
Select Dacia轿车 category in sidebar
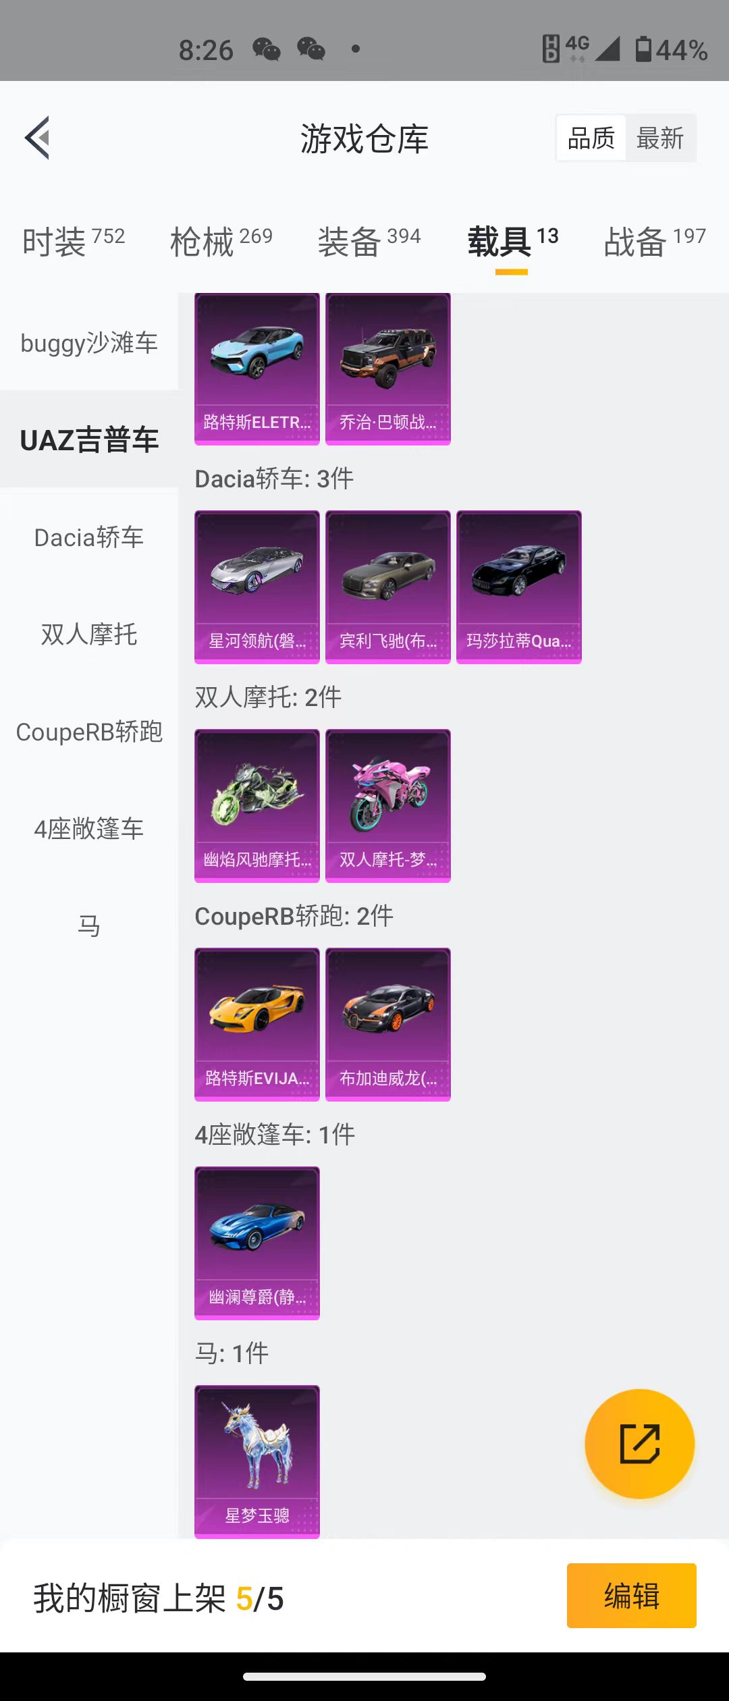89,537
